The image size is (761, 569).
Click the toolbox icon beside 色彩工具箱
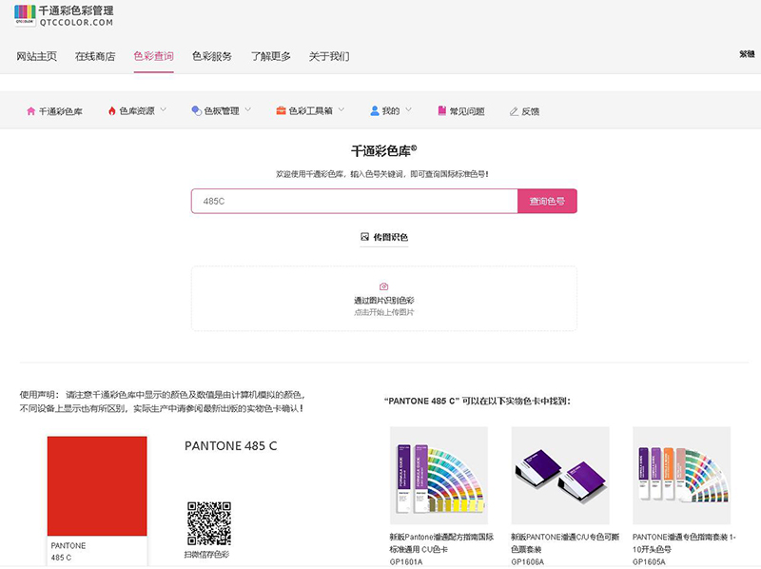(x=281, y=111)
